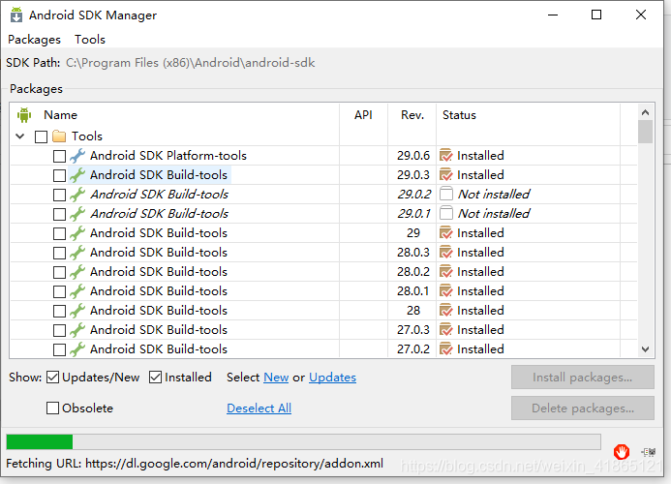Viewport: 671px width, 484px height.
Task: Click Delete packages button
Action: [x=583, y=408]
